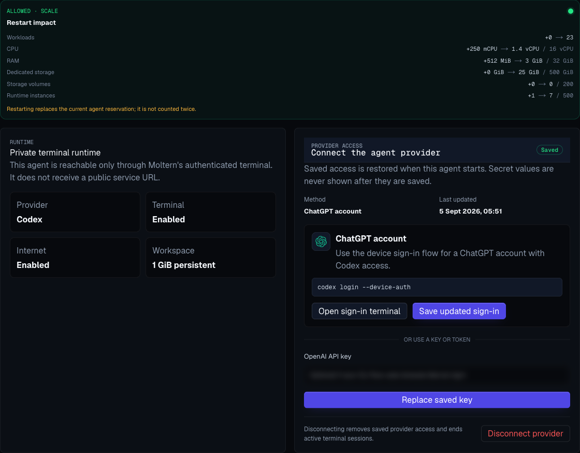This screenshot has width=580, height=453.
Task: Click the Dedicated storage row label
Action: click(x=31, y=72)
